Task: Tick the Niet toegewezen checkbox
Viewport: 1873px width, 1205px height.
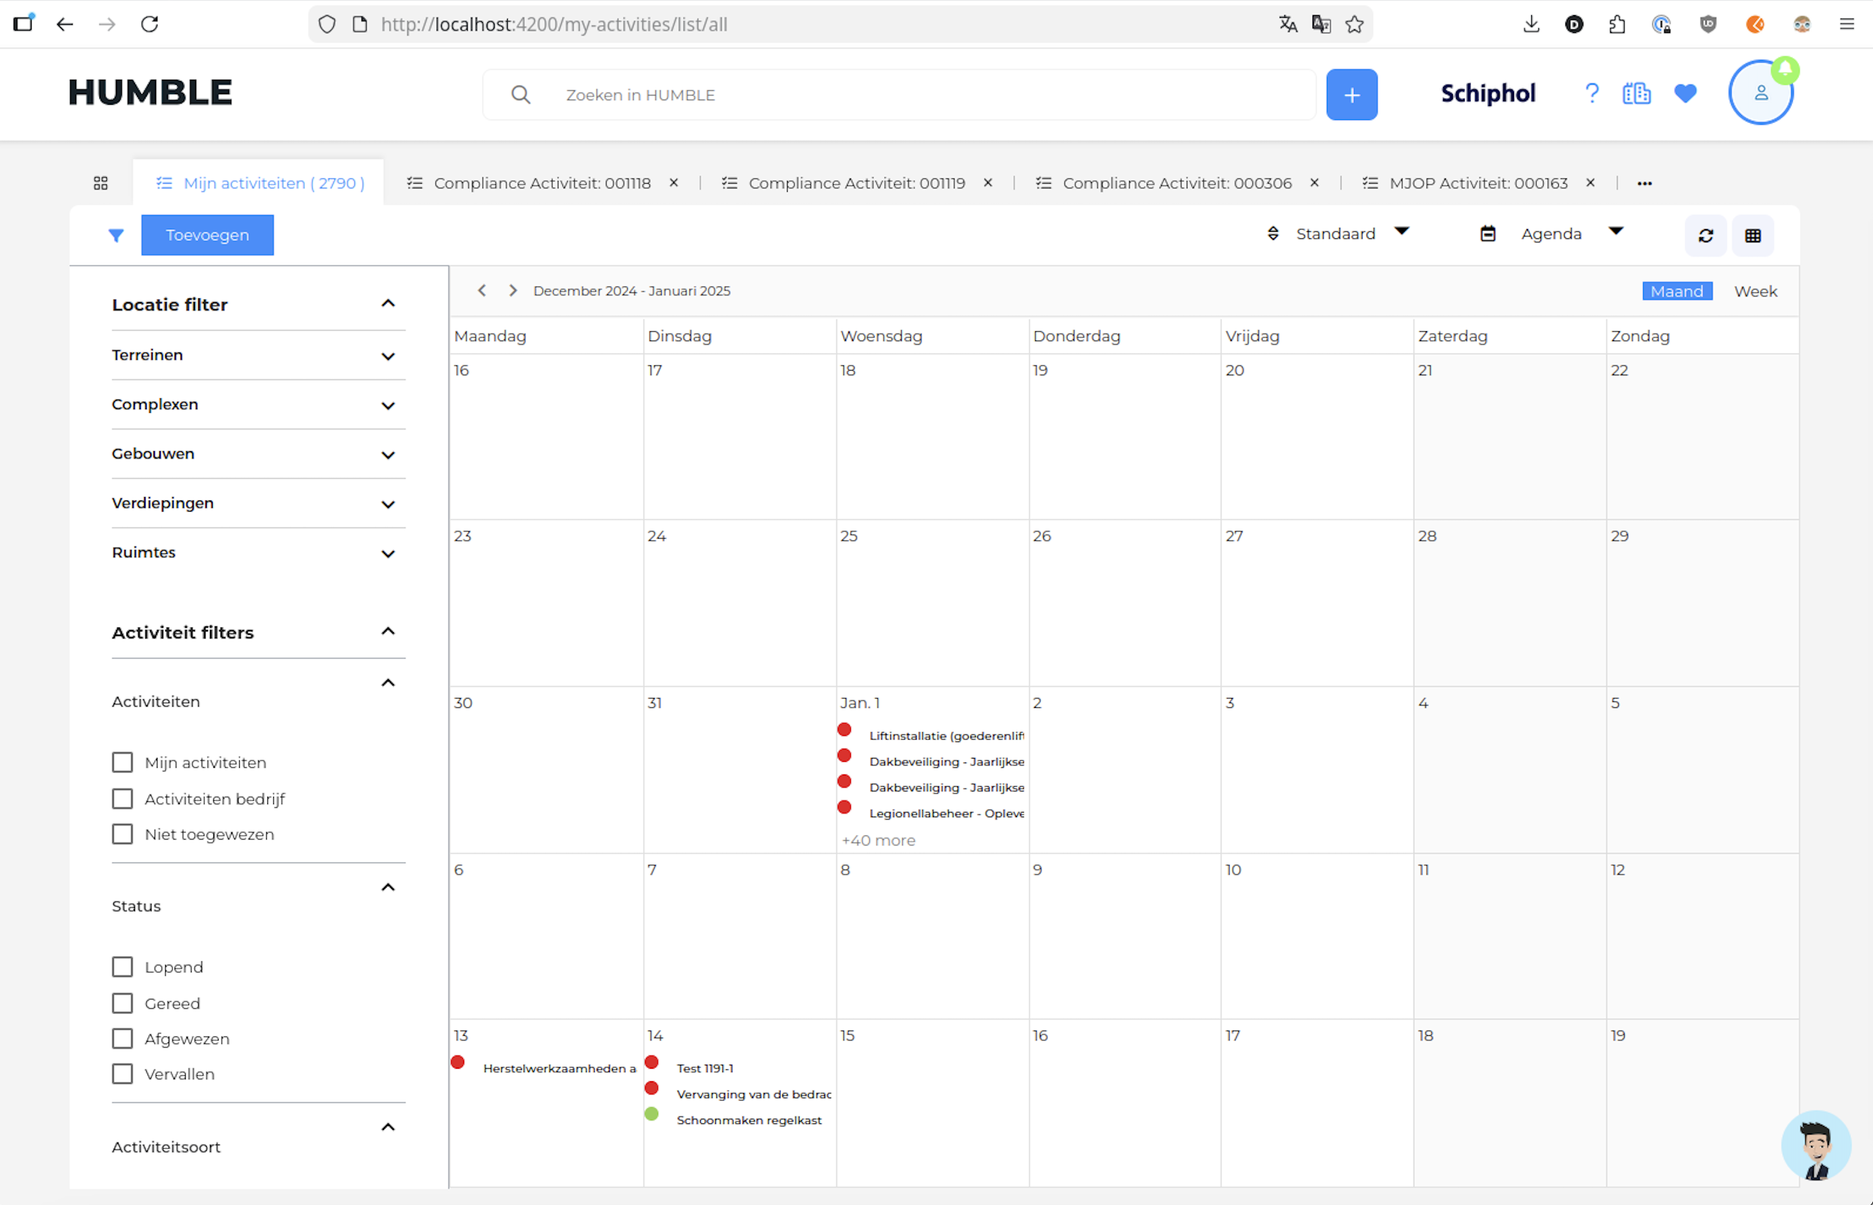Action: [x=123, y=834]
